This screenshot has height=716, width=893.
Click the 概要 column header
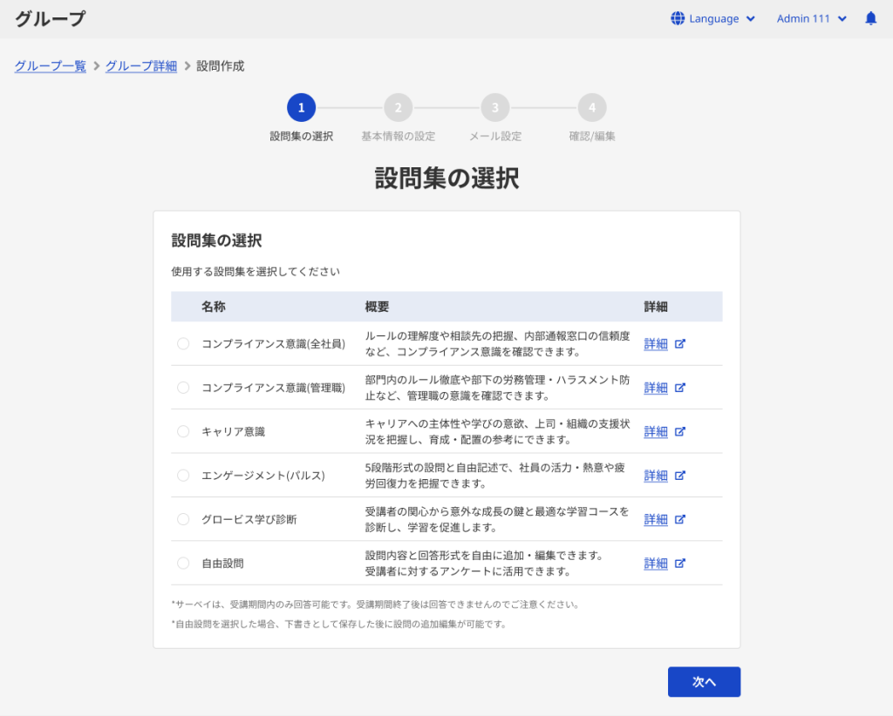click(x=377, y=307)
